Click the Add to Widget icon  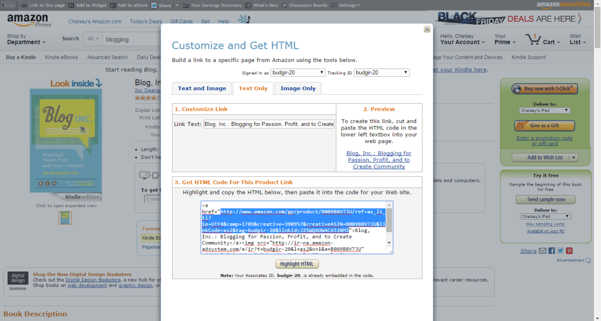tap(71, 5)
